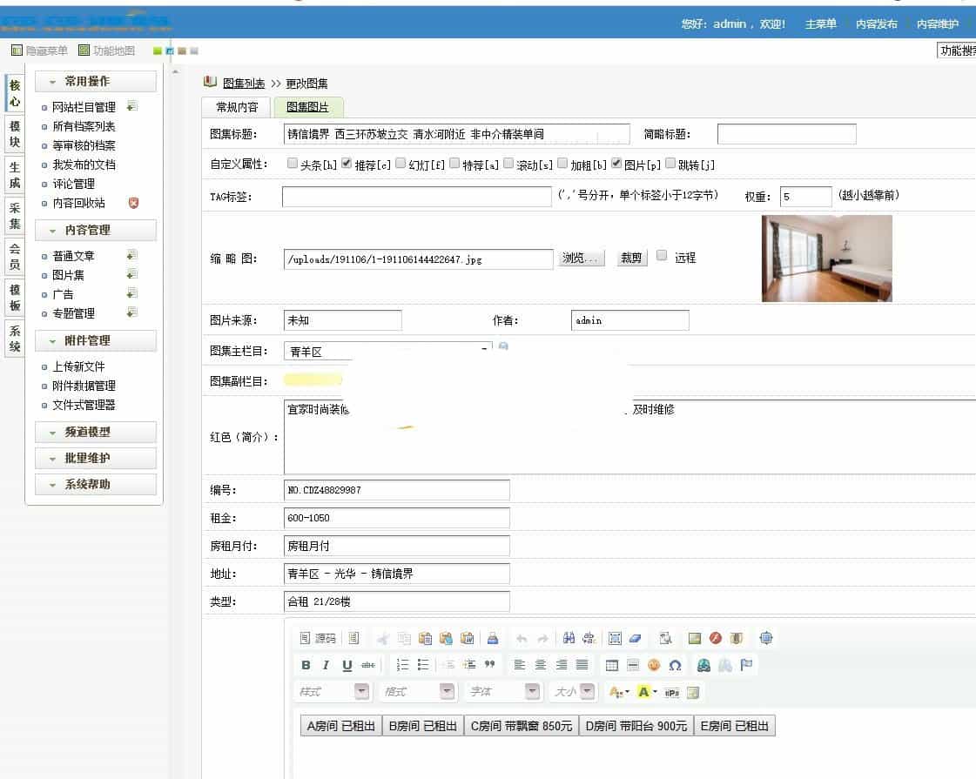The height and width of the screenshot is (779, 976).
Task: Open the background color picker
Action: [648, 692]
